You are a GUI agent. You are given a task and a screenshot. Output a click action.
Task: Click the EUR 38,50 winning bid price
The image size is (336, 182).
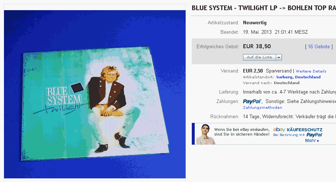pyautogui.click(x=257, y=46)
